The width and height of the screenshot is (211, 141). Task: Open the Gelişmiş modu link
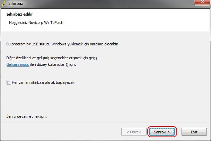tap(18, 64)
